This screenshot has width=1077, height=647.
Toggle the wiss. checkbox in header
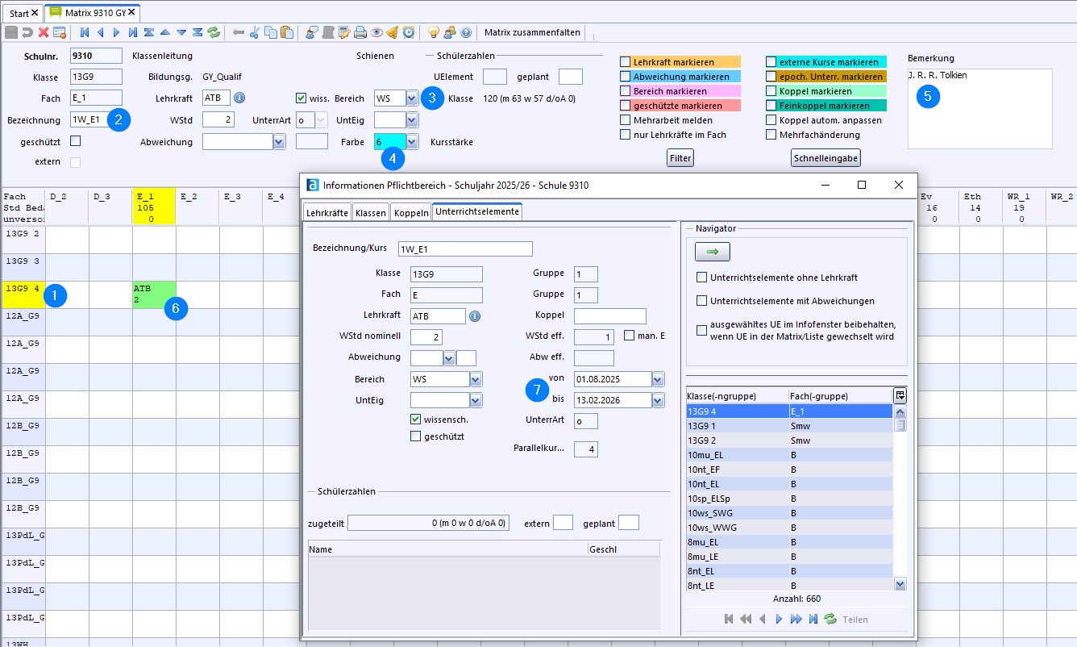[x=301, y=98]
